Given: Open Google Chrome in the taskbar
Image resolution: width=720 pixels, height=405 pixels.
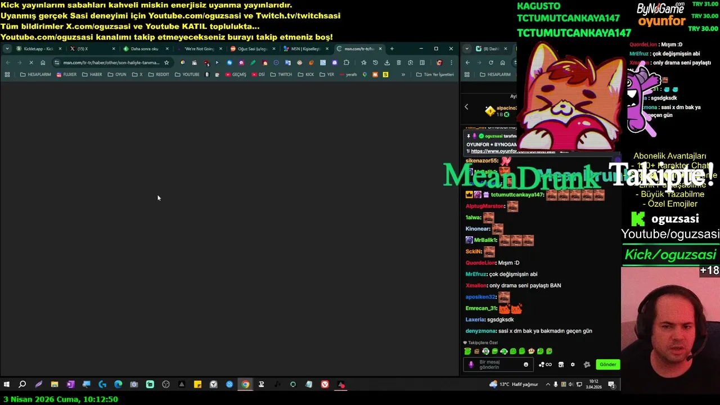Looking at the screenshot, I should 245,385.
